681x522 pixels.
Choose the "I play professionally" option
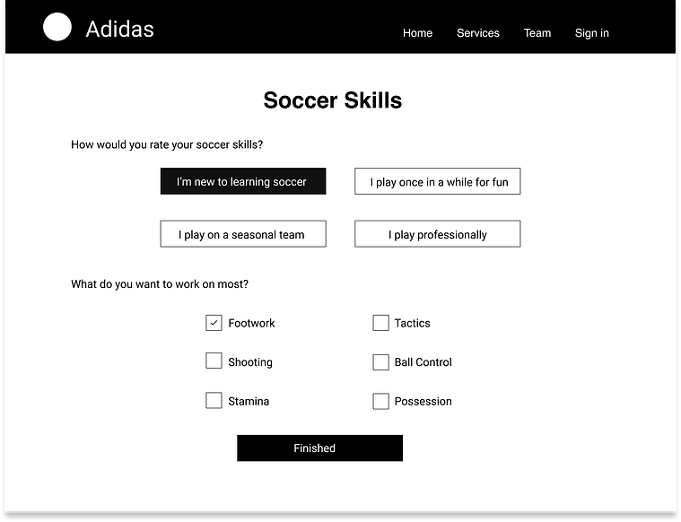[437, 233]
